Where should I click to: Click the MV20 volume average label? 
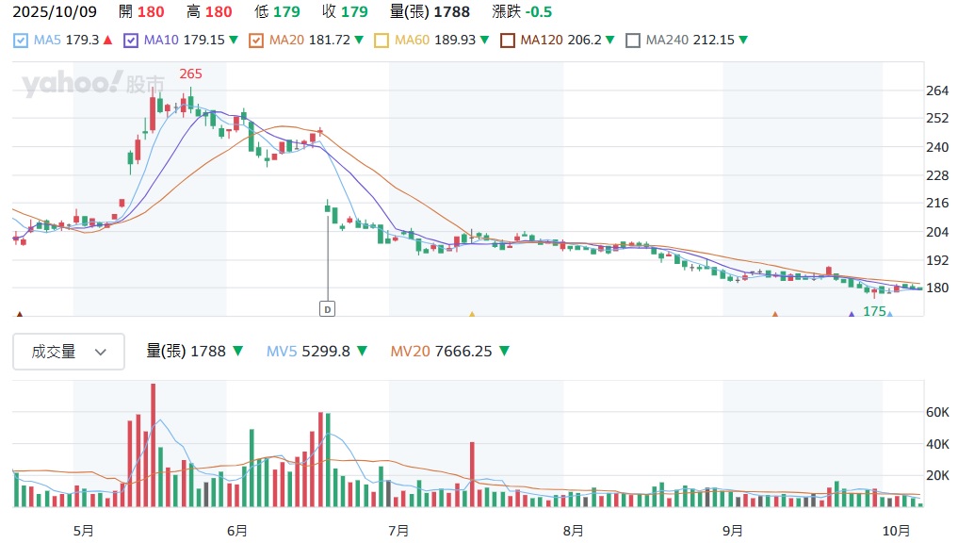[x=411, y=352]
